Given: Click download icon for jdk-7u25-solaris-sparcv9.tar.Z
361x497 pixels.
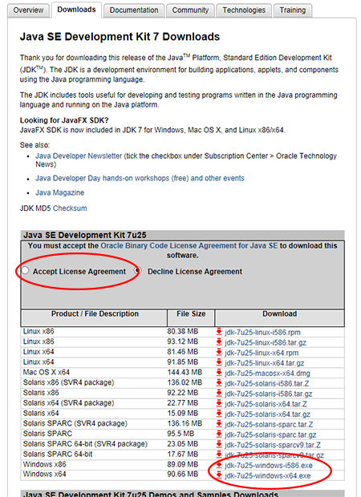Looking at the screenshot, I should pyautogui.click(x=219, y=444).
